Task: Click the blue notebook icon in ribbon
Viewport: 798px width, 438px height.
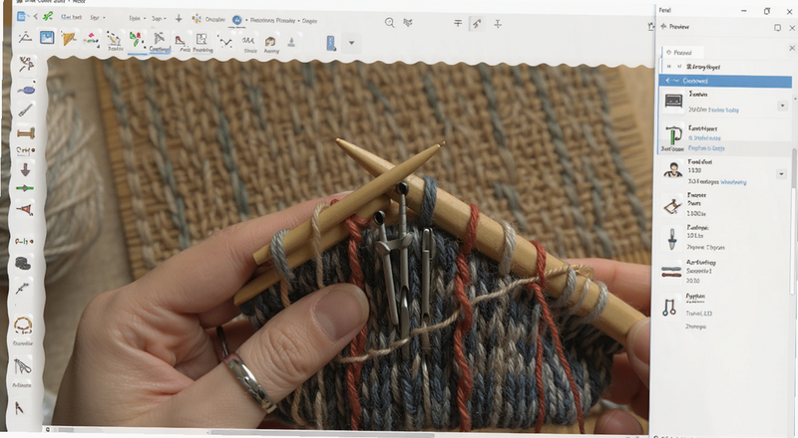Action: coord(331,43)
